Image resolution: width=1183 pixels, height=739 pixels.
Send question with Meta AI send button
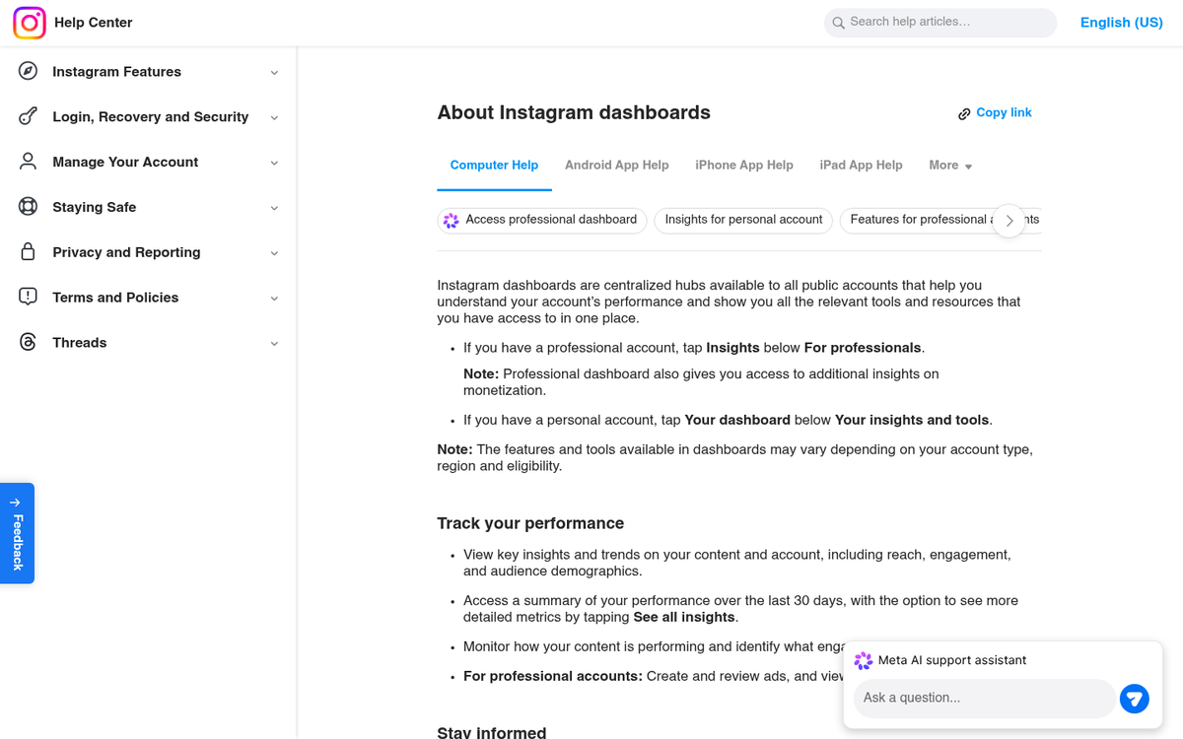(1134, 699)
